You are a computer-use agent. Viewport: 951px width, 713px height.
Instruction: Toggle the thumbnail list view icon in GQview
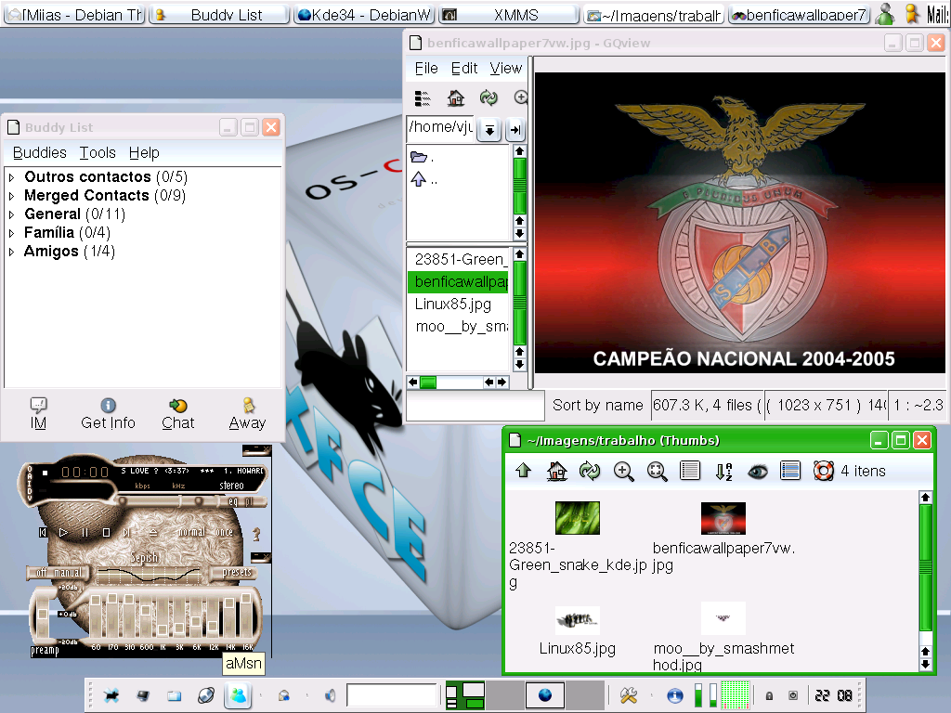pos(423,97)
